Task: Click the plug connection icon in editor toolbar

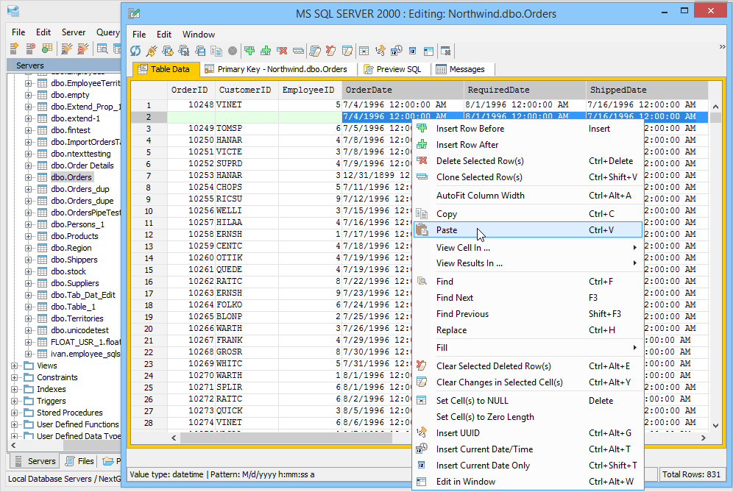Action: (152, 51)
